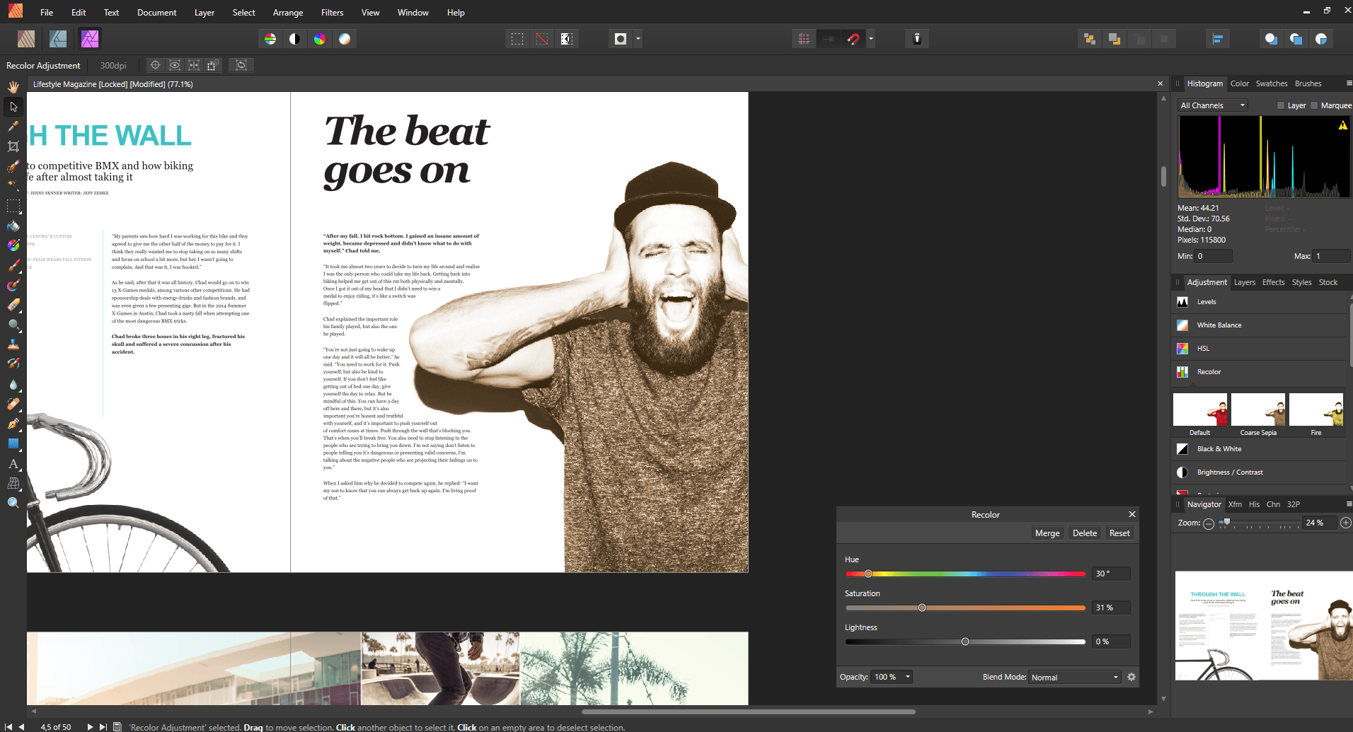Viewport: 1353px width, 732px height.
Task: Switch to the Layers tab
Action: (1245, 282)
